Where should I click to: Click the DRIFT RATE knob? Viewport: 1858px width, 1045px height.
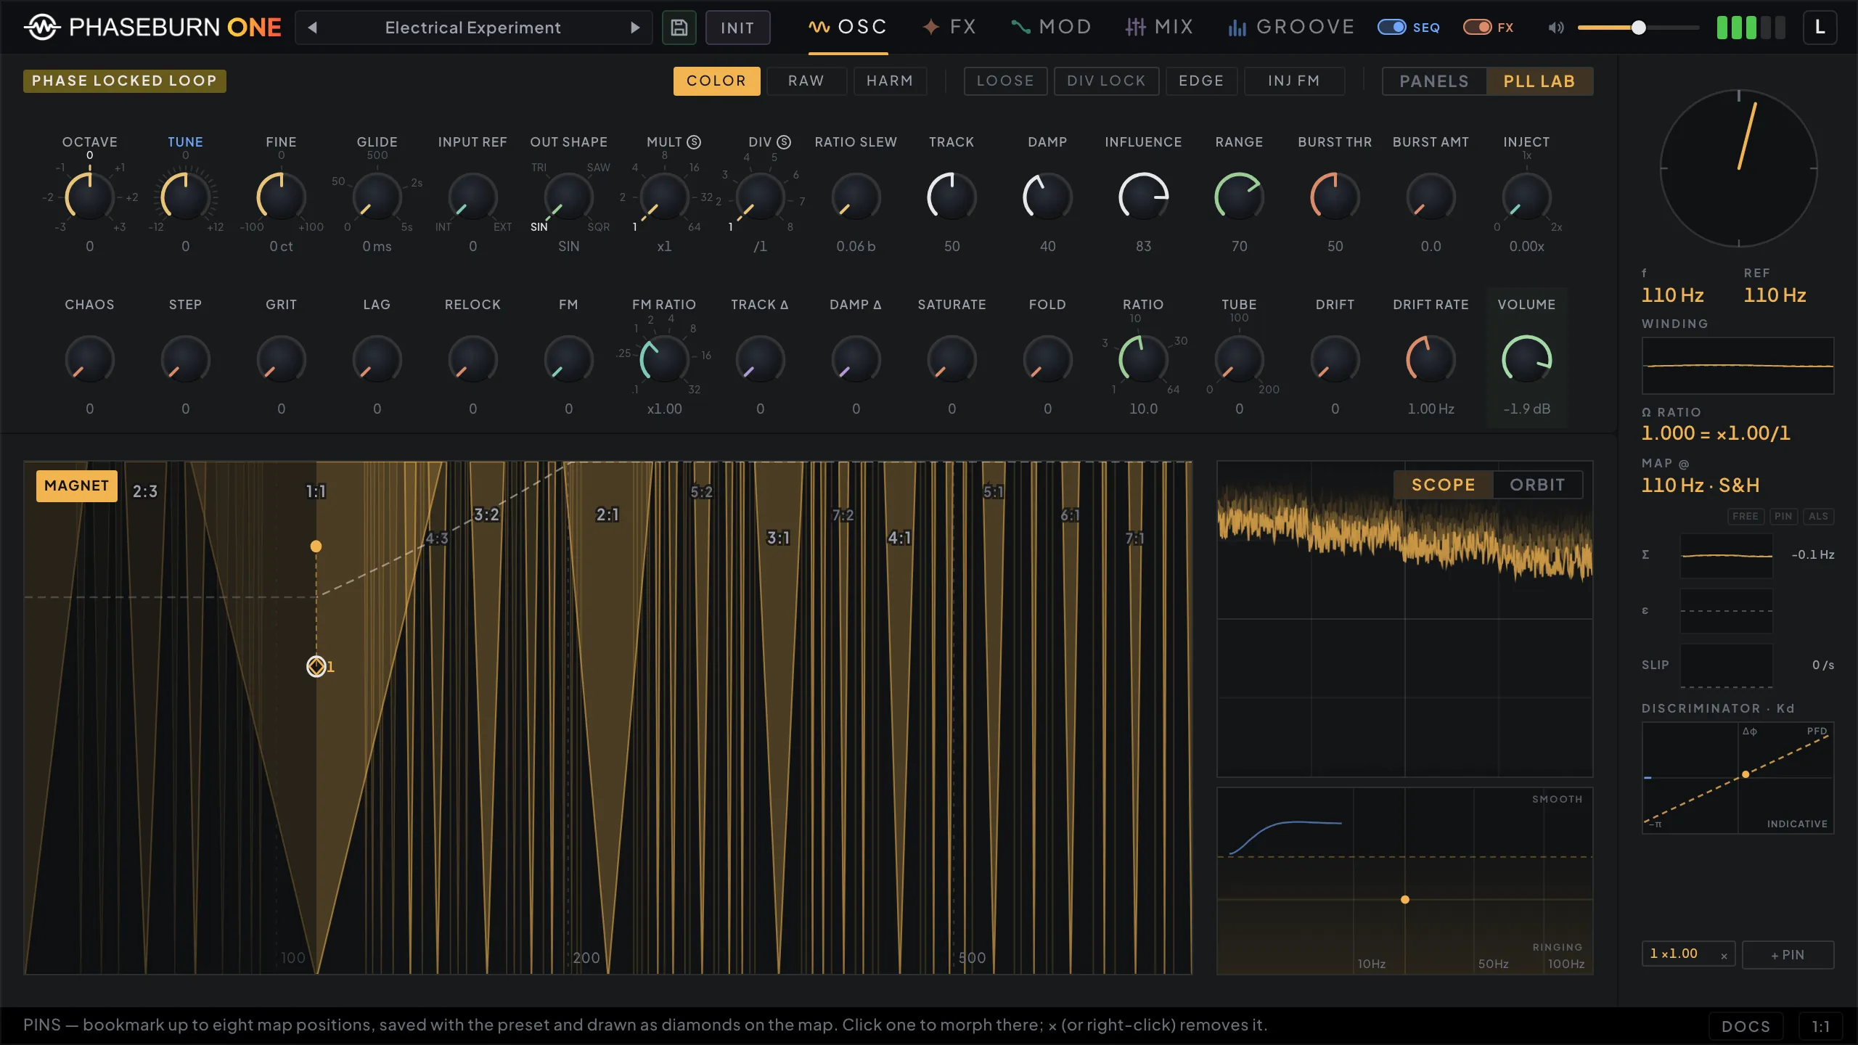click(1431, 359)
